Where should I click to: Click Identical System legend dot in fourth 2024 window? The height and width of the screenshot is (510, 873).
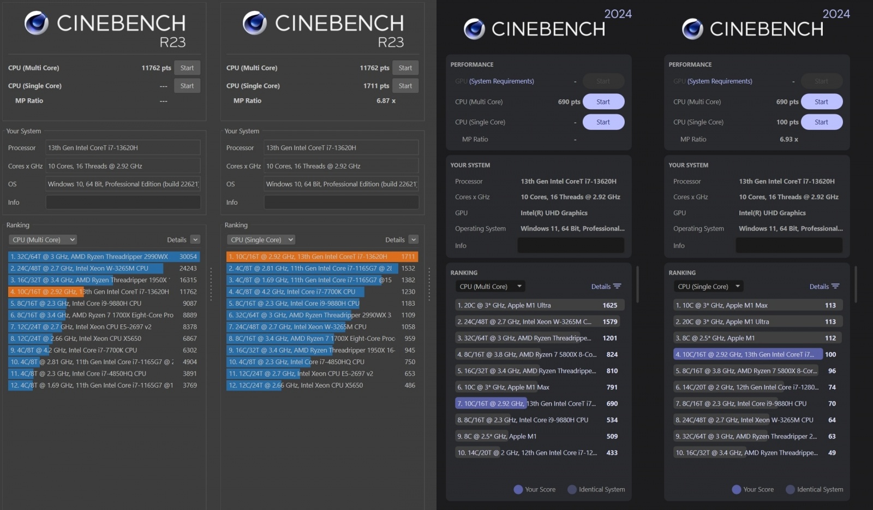(790, 489)
